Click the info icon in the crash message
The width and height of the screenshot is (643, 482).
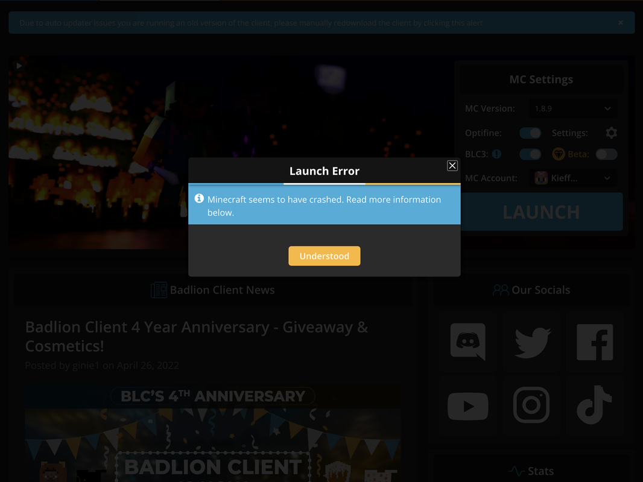pyautogui.click(x=199, y=199)
